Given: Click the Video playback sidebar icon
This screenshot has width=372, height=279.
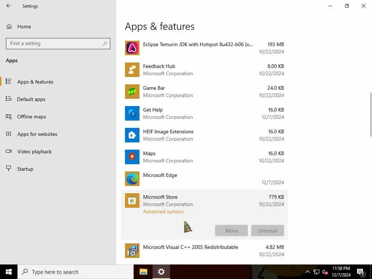Looking at the screenshot, I should [9, 151].
